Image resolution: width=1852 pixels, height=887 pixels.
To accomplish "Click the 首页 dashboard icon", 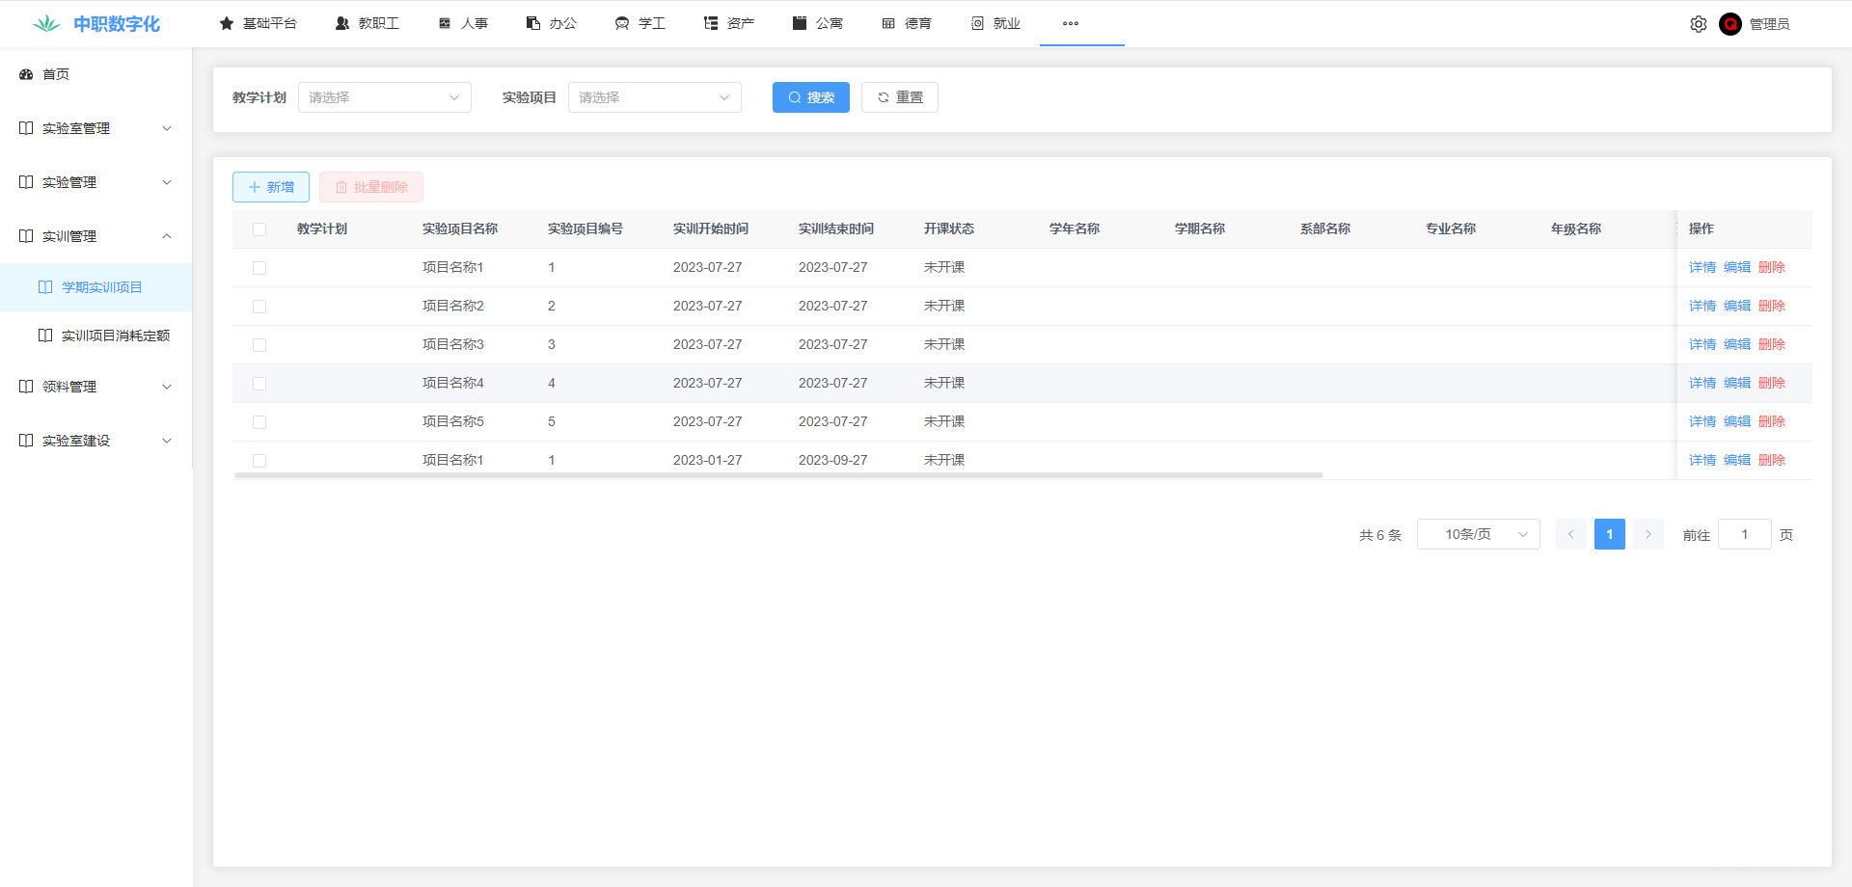I will [x=26, y=74].
